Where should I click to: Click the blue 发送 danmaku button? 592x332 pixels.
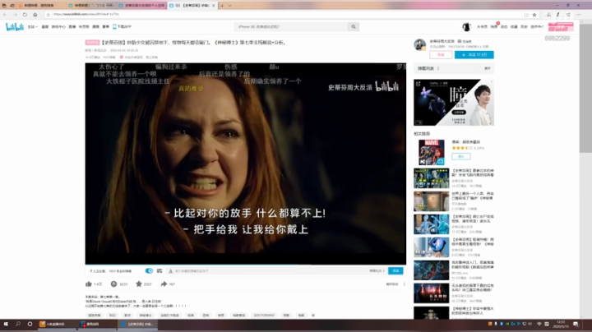click(x=395, y=271)
